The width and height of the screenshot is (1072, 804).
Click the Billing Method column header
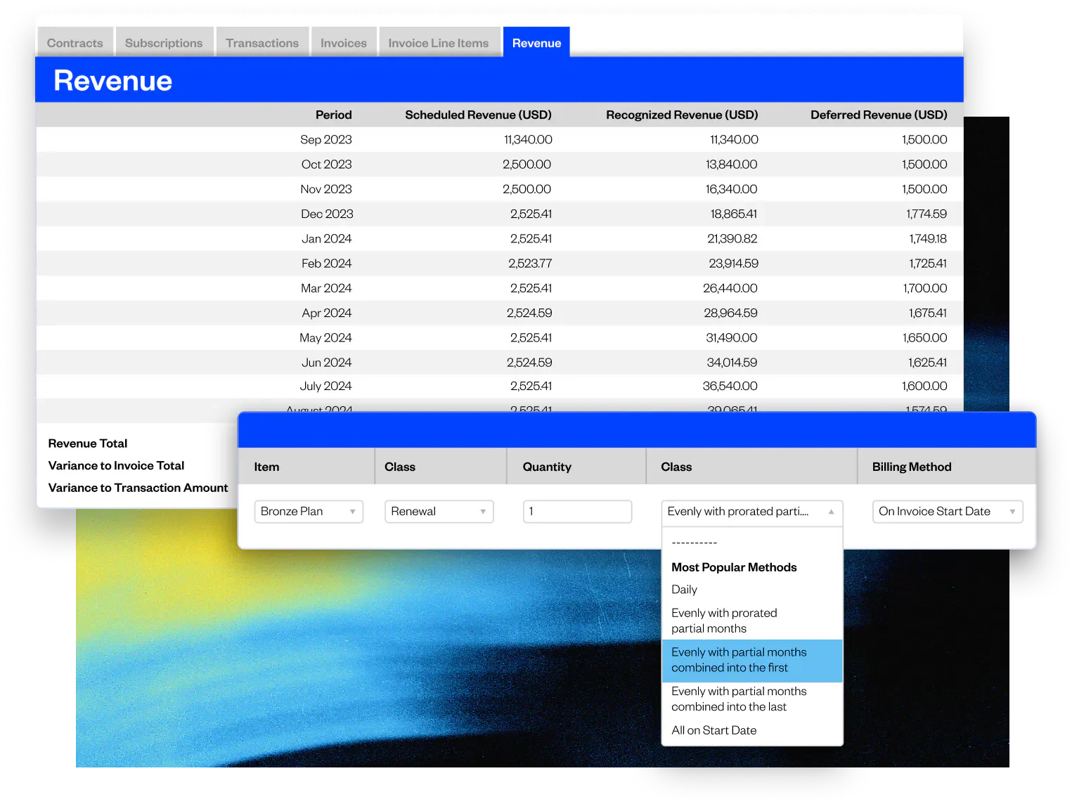(x=912, y=467)
